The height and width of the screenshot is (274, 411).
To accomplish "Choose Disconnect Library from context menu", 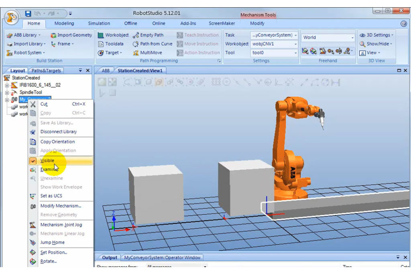I will click(61, 132).
